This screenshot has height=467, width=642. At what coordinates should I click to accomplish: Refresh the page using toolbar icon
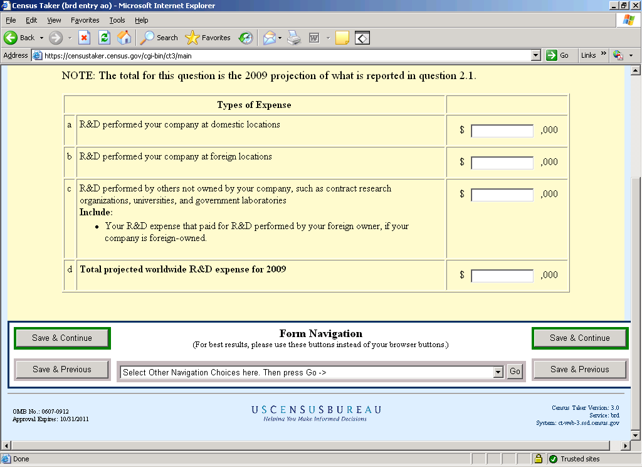pyautogui.click(x=104, y=38)
